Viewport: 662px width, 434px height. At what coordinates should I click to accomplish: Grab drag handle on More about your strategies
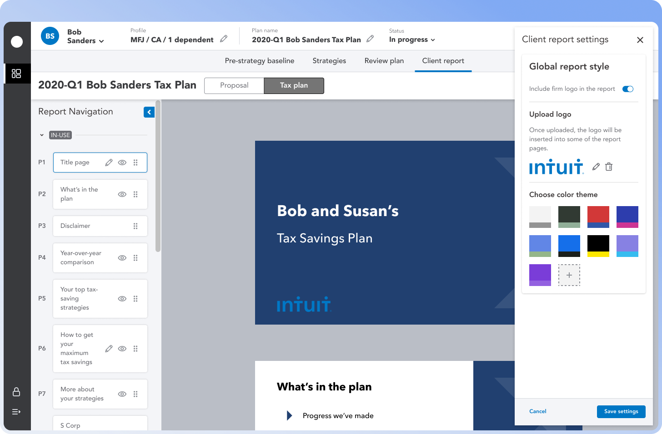(x=135, y=394)
